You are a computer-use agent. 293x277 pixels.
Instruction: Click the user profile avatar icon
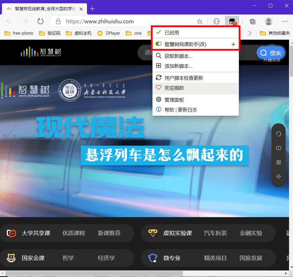pos(269,21)
